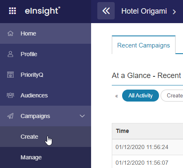Click the Audiences group icon
183x168 pixels.
point(10,95)
